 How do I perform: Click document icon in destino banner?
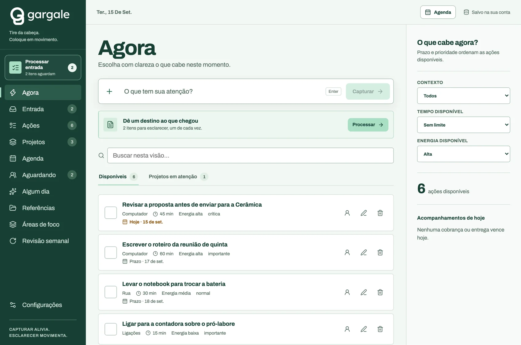110,125
